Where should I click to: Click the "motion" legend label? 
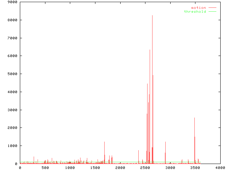(x=198, y=7)
